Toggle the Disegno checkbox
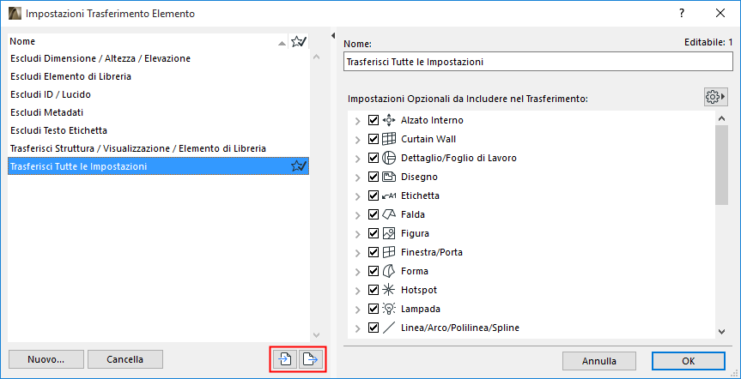This screenshot has width=741, height=379. [373, 177]
